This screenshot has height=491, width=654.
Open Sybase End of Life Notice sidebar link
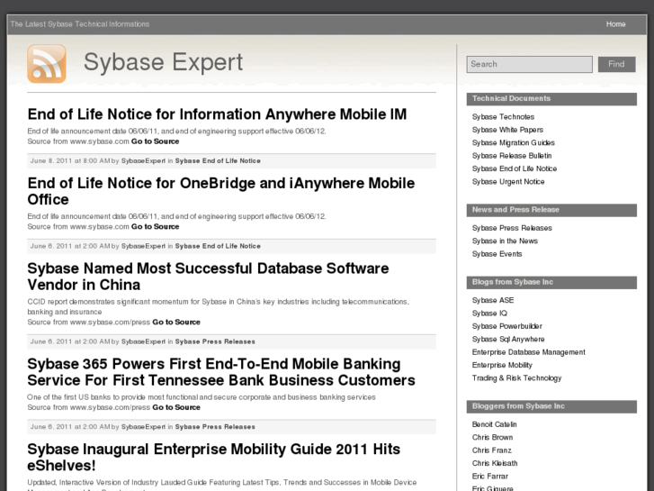click(515, 168)
